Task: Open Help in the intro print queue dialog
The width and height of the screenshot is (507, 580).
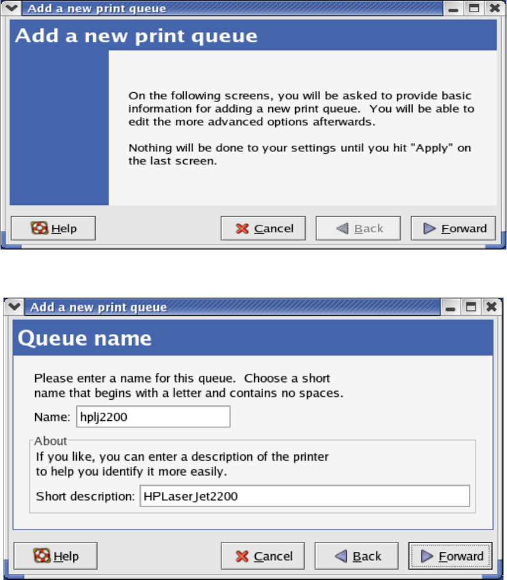Action: click(x=53, y=228)
